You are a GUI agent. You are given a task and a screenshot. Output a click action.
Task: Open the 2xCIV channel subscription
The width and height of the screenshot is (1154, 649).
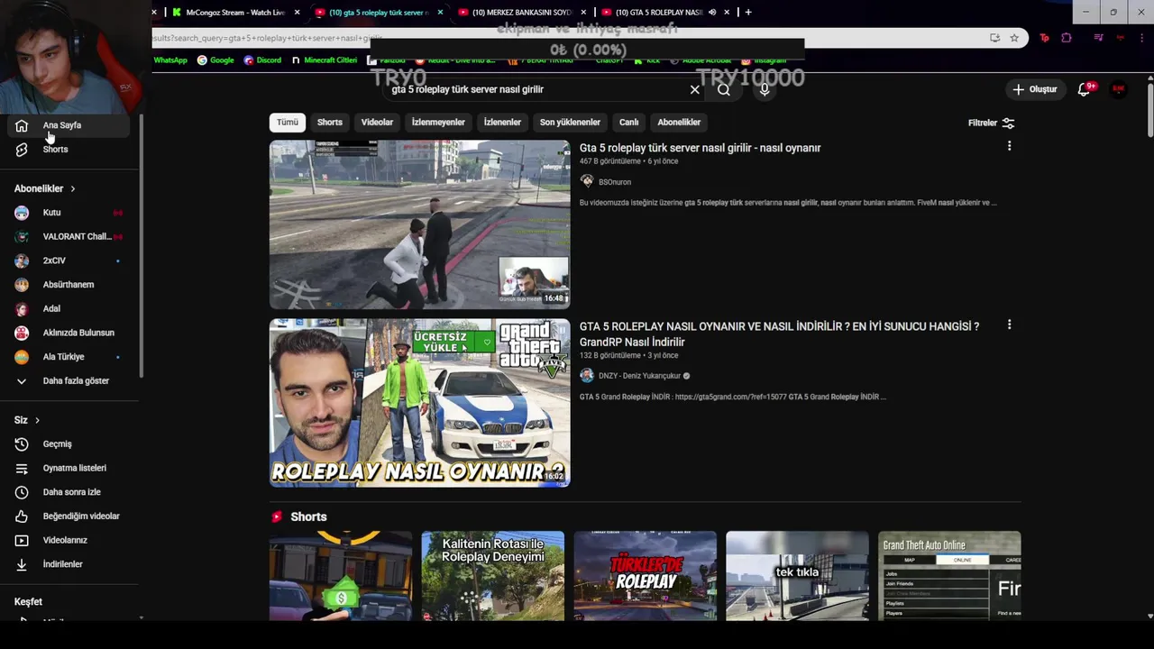tap(69, 261)
